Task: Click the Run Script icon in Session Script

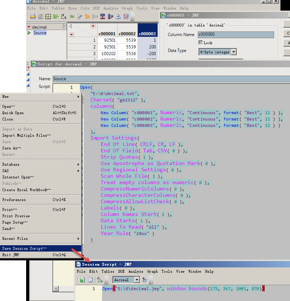Action: (x=82, y=280)
